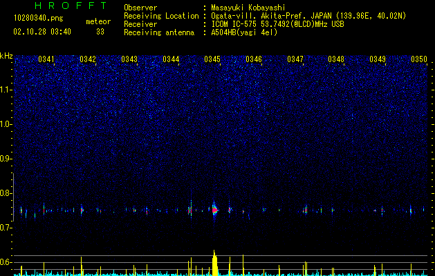Click the 'Observer' field label
This screenshot has width=435, height=276.
point(140,8)
